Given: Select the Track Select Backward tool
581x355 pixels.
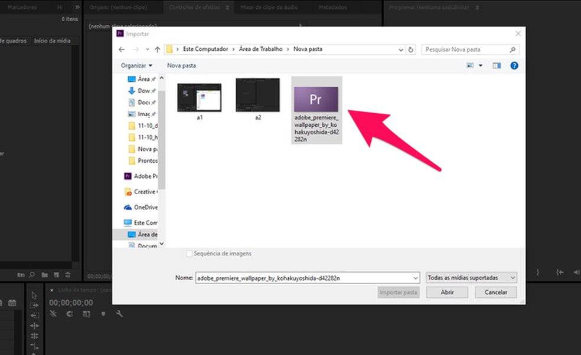Looking at the screenshot, I should point(34,315).
